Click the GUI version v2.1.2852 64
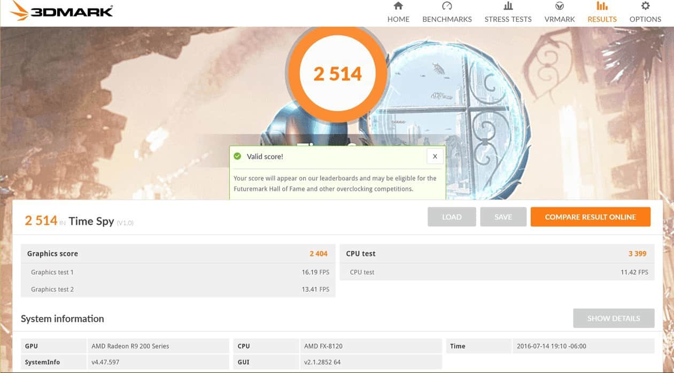 coord(370,362)
